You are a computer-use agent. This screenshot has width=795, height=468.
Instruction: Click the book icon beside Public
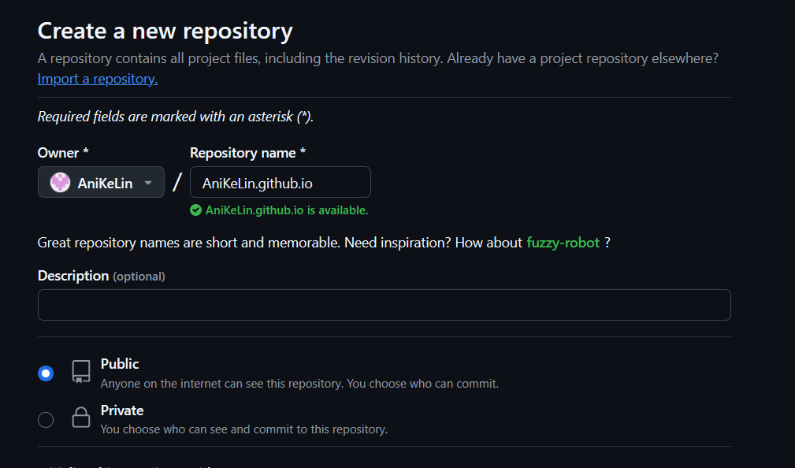pos(80,372)
